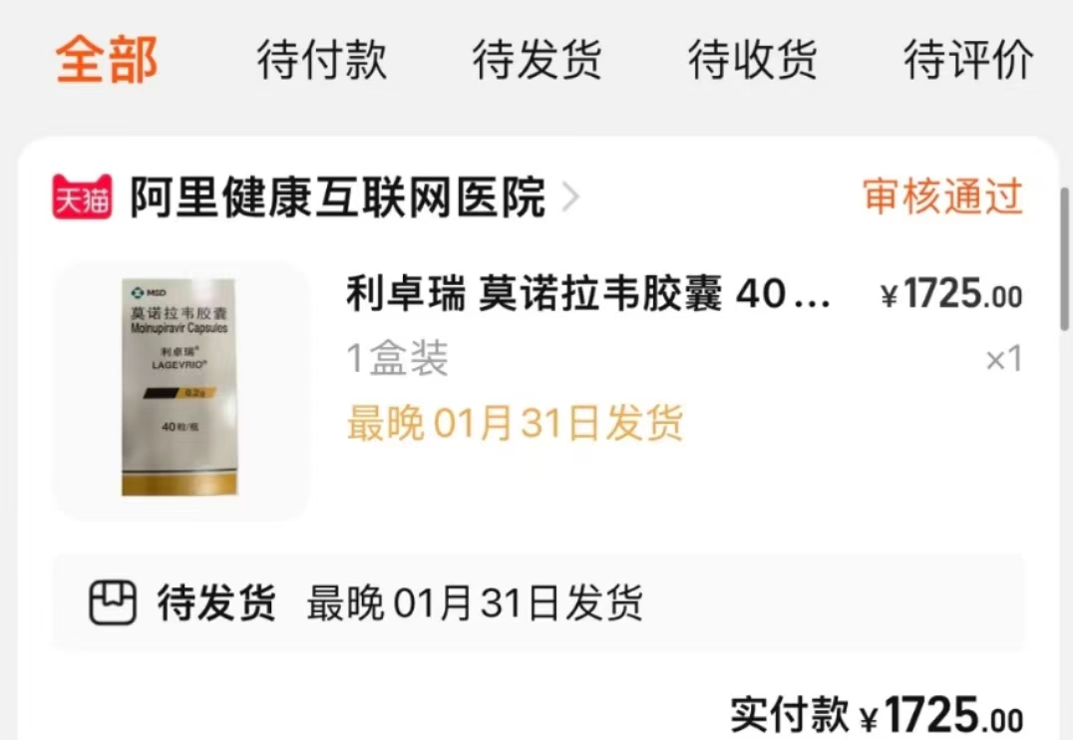
Task: Go to the 待评价 tab
Action: pos(968,60)
